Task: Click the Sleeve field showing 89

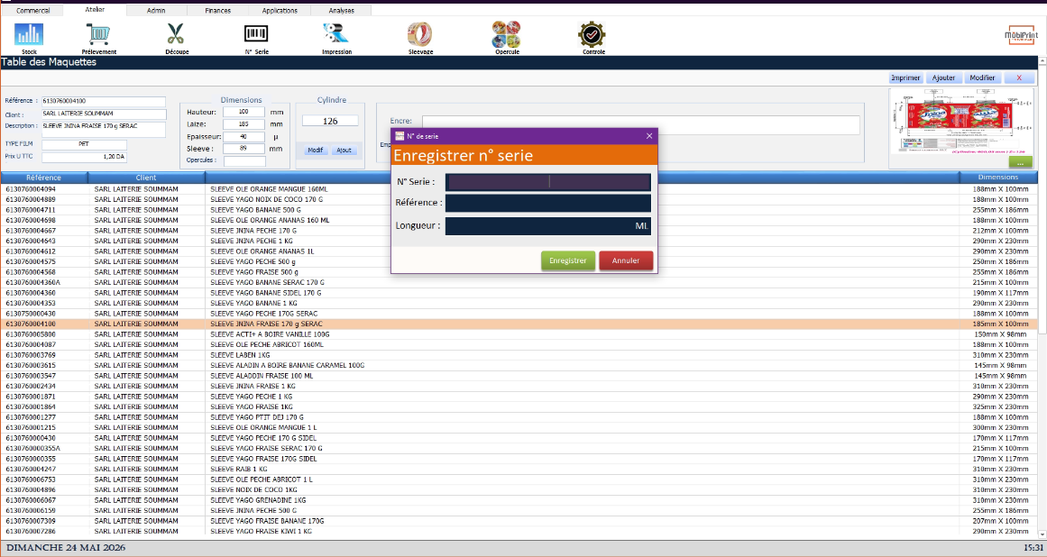Action: (243, 149)
